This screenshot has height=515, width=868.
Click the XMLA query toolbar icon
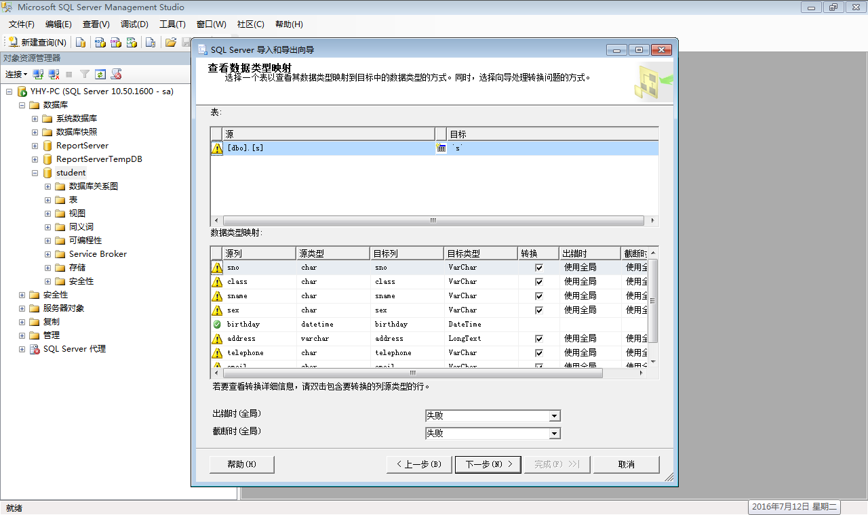click(132, 42)
